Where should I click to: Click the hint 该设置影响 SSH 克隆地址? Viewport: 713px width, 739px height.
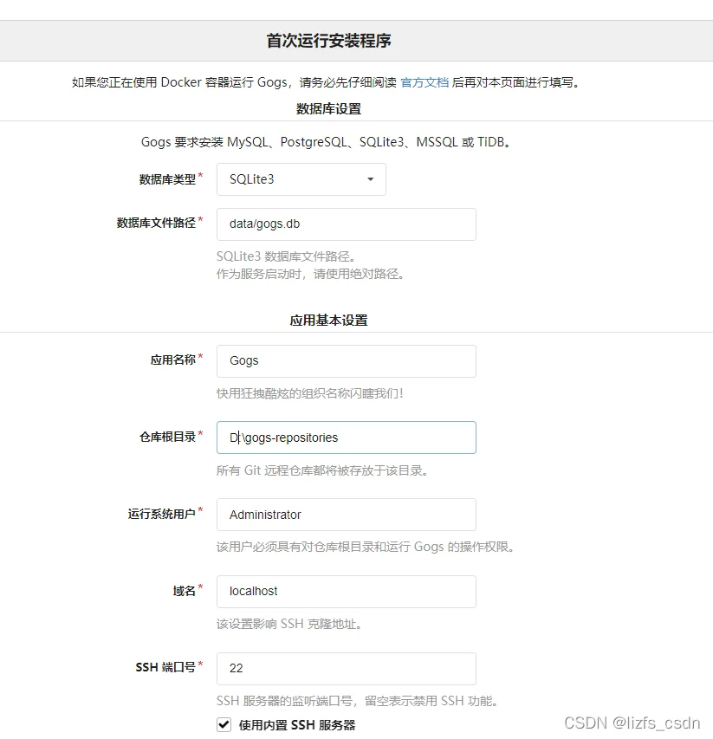pyautogui.click(x=289, y=624)
